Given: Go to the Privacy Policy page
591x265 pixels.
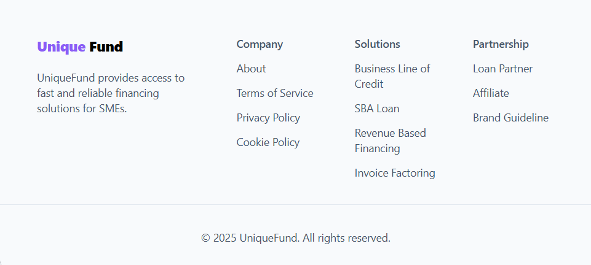Looking at the screenshot, I should [268, 118].
